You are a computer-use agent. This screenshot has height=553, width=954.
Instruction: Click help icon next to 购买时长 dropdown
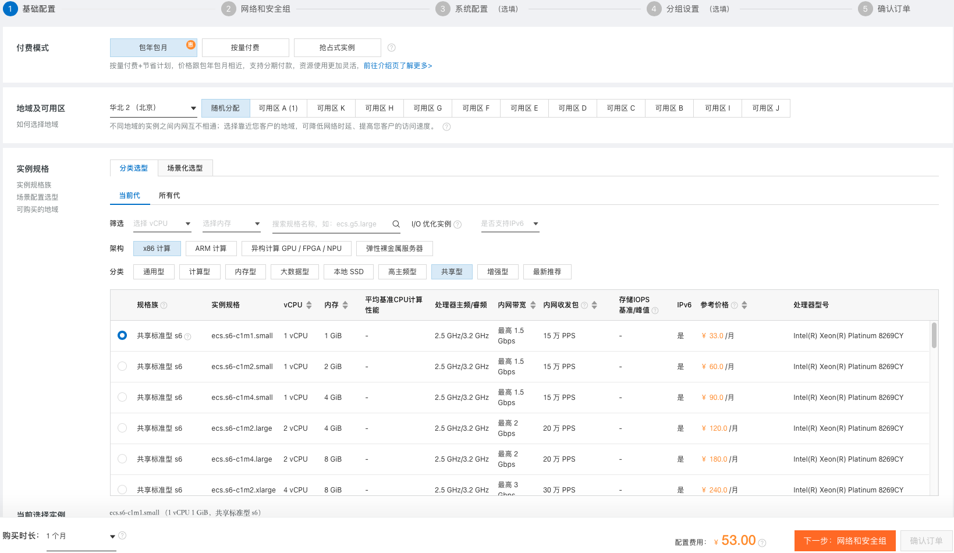pos(122,536)
